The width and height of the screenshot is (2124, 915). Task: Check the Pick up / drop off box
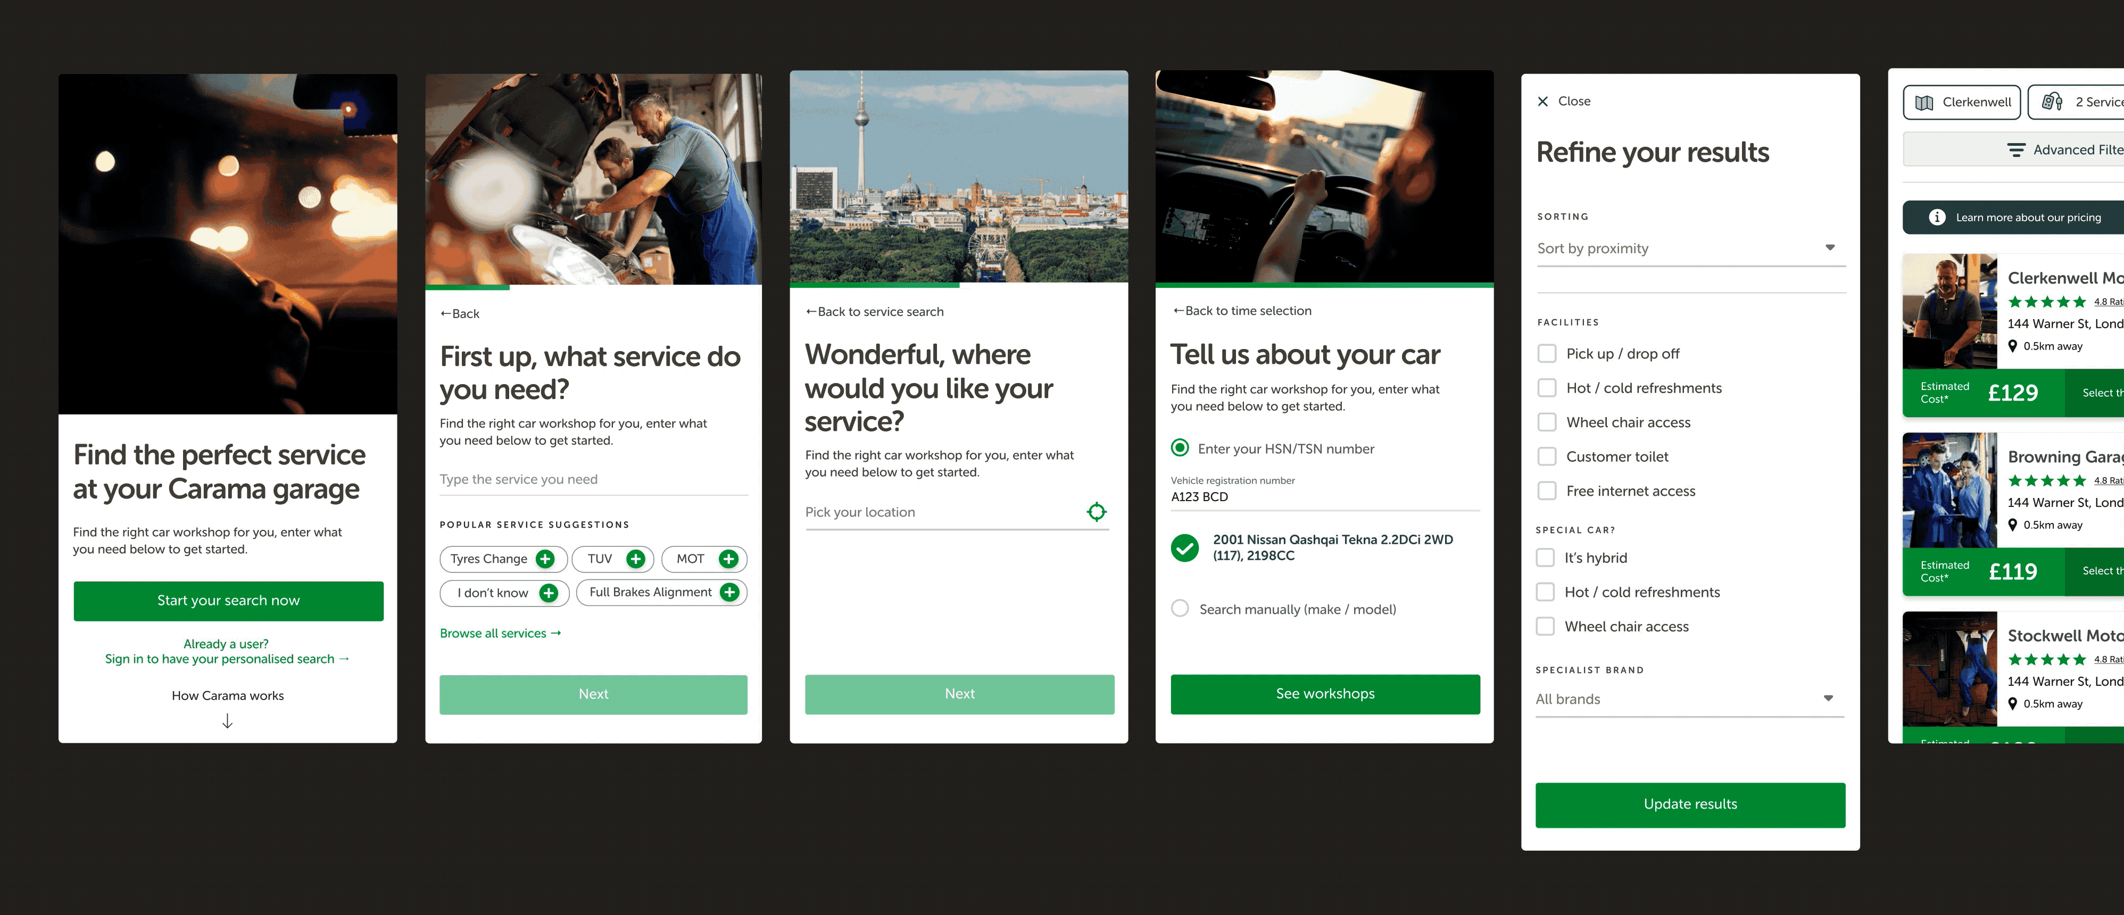click(x=1547, y=354)
